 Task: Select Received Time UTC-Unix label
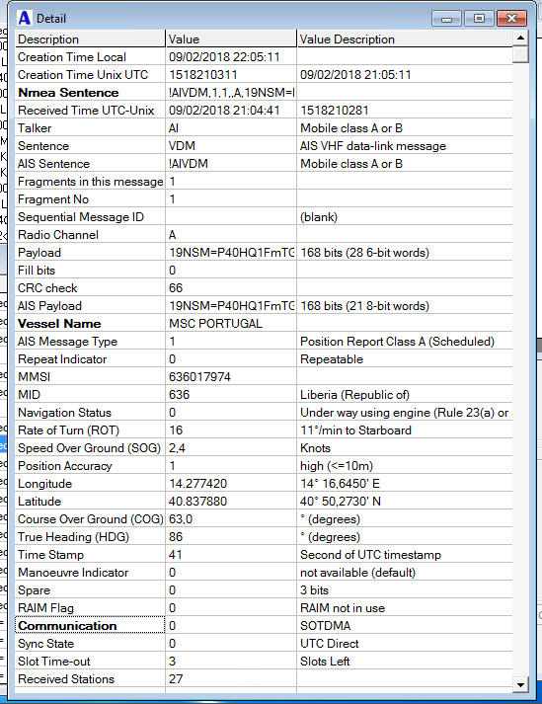(x=86, y=110)
